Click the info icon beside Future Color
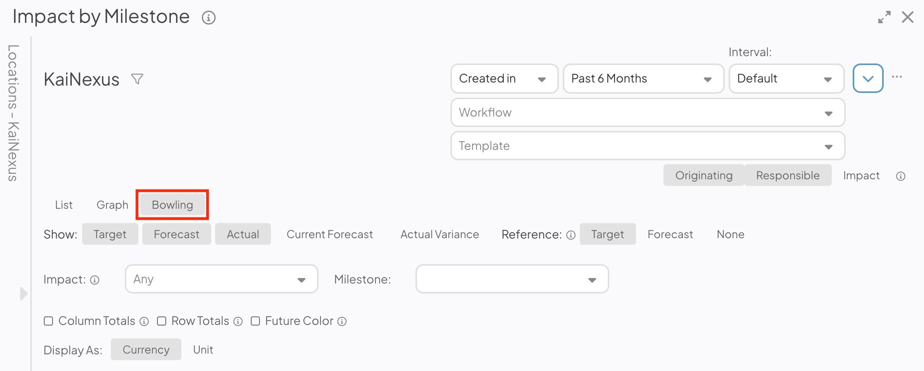Image resolution: width=924 pixels, height=371 pixels. tap(342, 321)
